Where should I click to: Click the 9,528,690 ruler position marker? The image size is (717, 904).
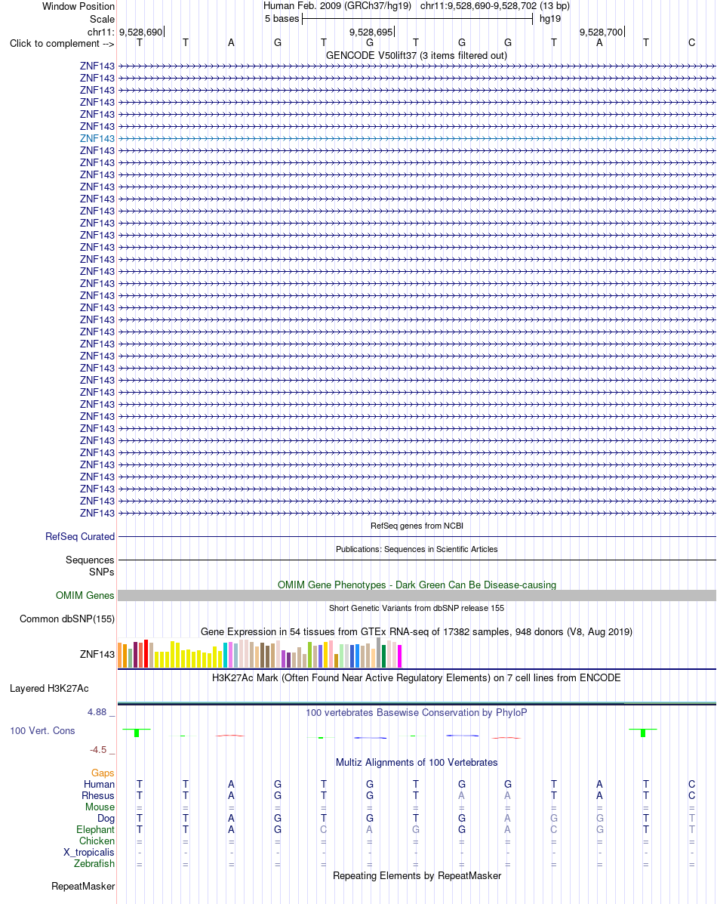click(x=141, y=32)
